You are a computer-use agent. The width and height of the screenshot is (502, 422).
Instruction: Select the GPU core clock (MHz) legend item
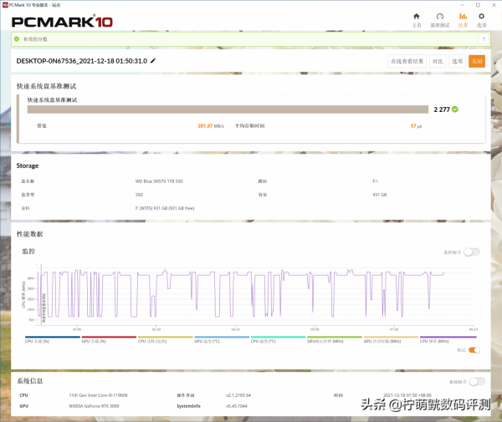click(x=334, y=339)
